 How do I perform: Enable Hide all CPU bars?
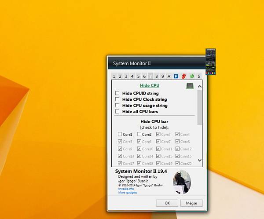pos(117,111)
